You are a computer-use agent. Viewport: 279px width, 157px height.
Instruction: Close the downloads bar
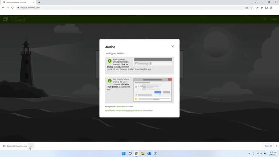(x=276, y=146)
